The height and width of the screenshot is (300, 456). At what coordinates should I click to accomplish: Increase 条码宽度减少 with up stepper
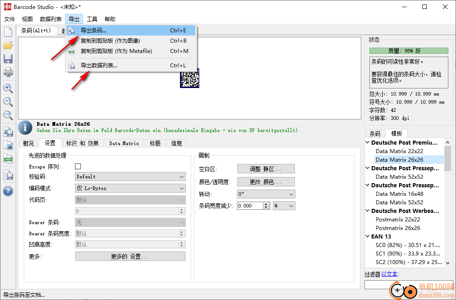click(x=266, y=204)
